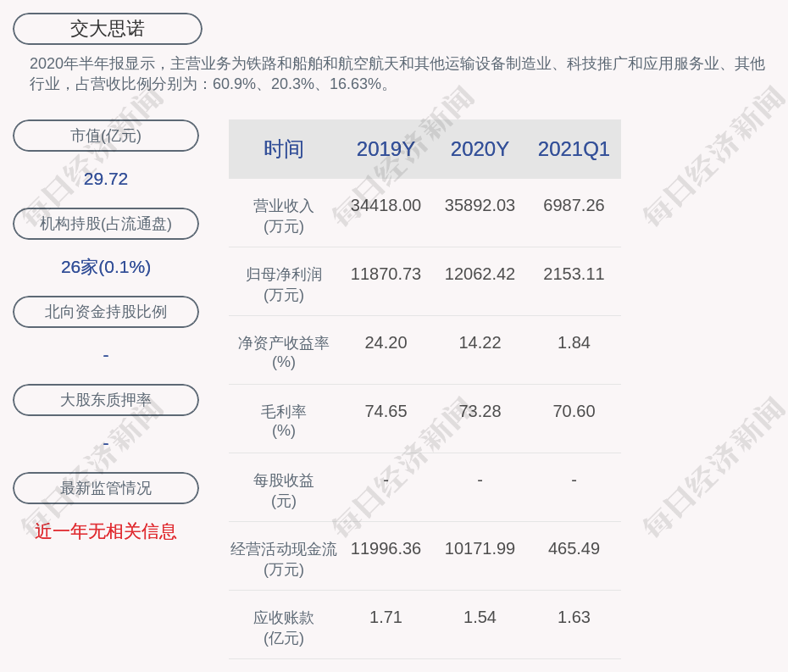Click ROE value 14.22
This screenshot has width=788, height=672.
(480, 343)
